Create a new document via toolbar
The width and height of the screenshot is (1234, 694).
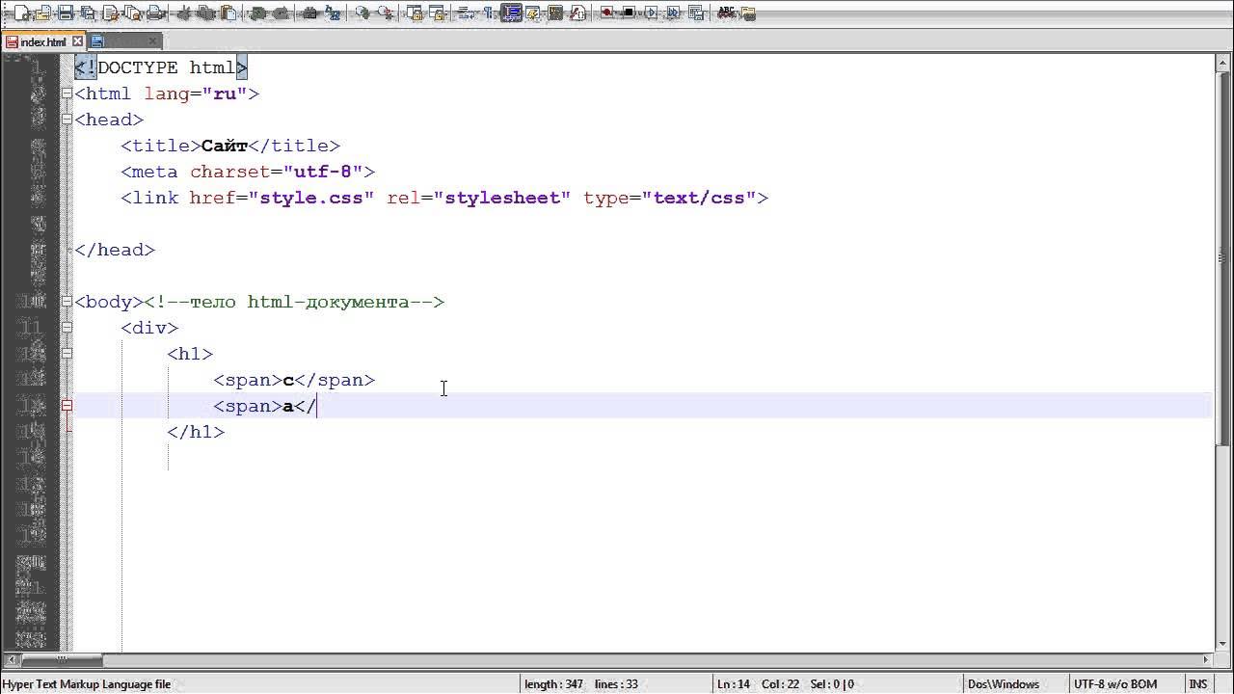point(21,13)
